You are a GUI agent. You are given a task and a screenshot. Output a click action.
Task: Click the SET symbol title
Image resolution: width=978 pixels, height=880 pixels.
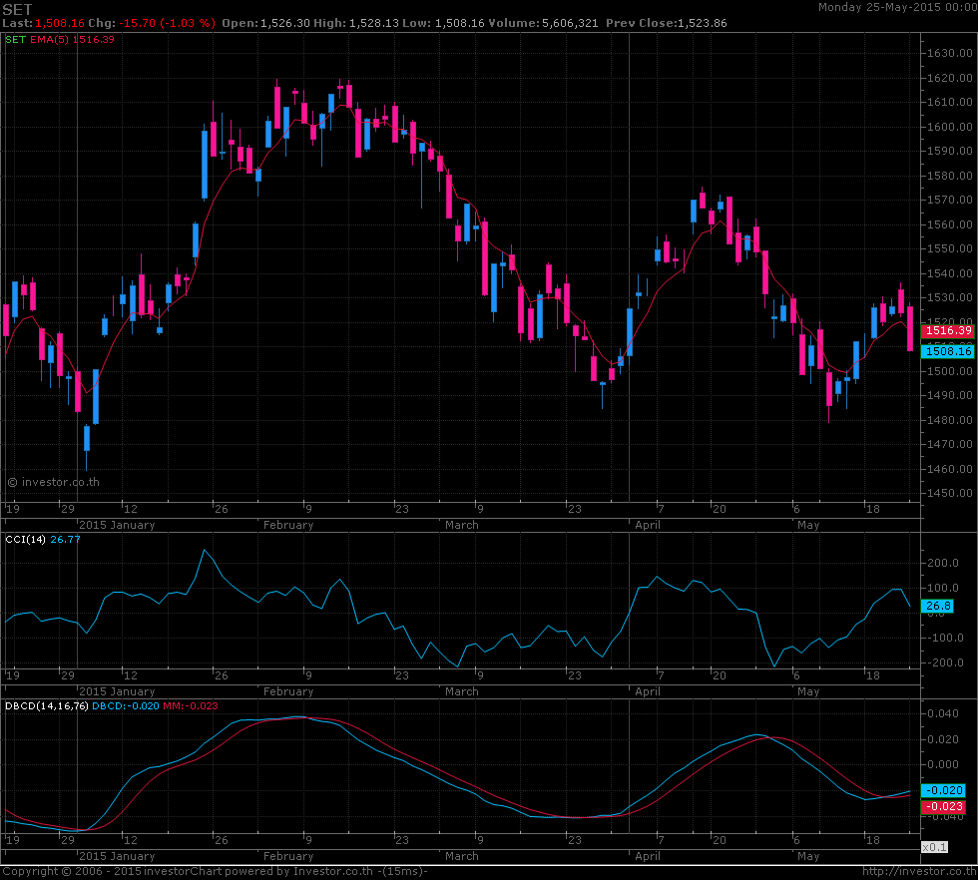pos(18,8)
